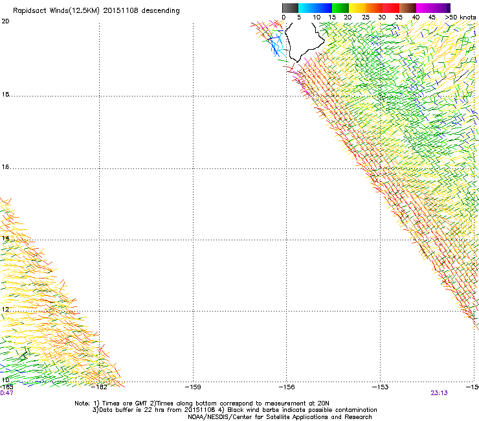Click the latitude '16' axis label
The height and width of the screenshot is (421, 479).
tap(5, 167)
